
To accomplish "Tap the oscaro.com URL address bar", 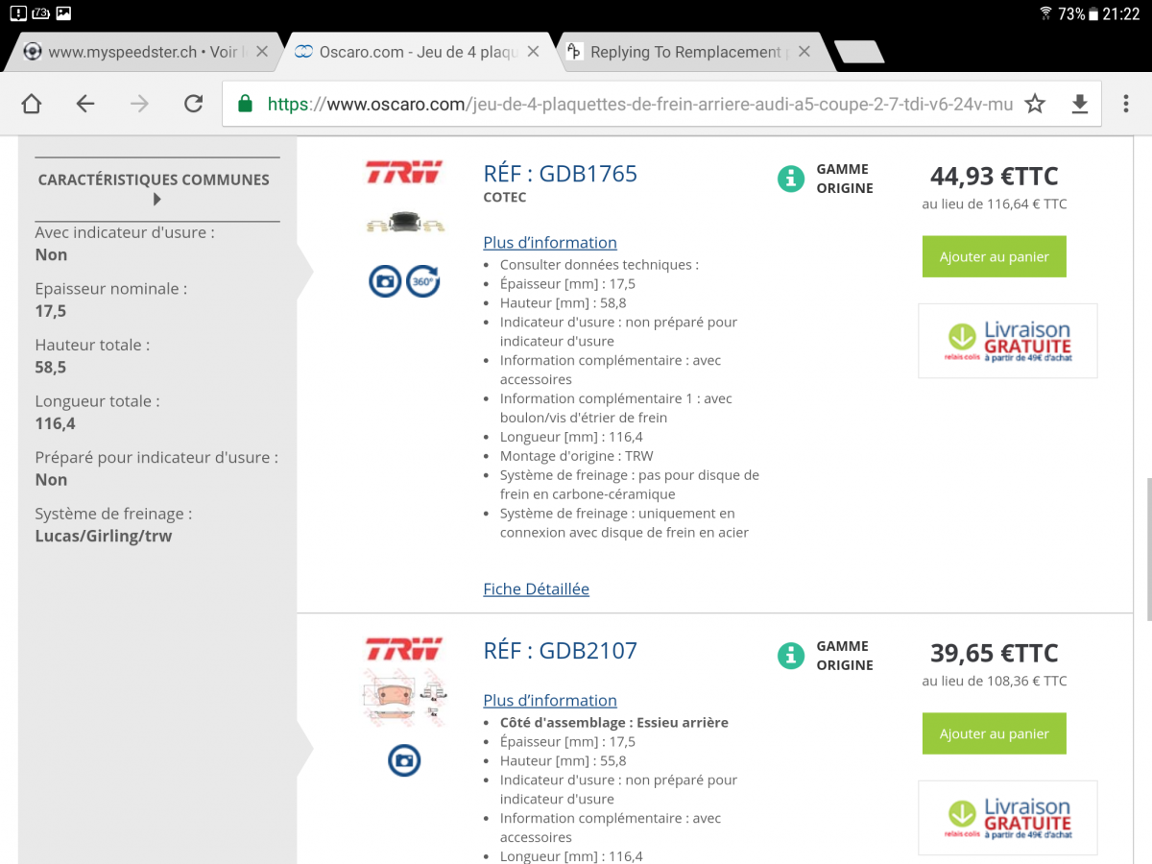I will click(x=634, y=104).
